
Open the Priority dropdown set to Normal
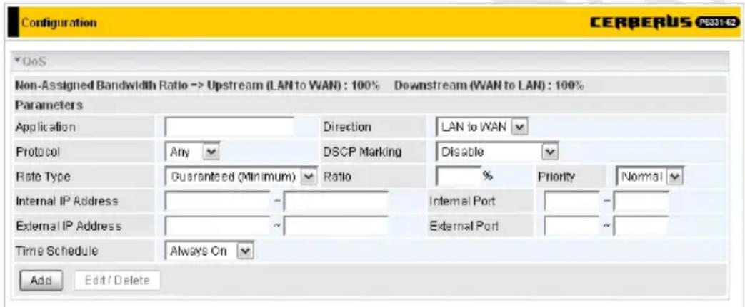[649, 177]
